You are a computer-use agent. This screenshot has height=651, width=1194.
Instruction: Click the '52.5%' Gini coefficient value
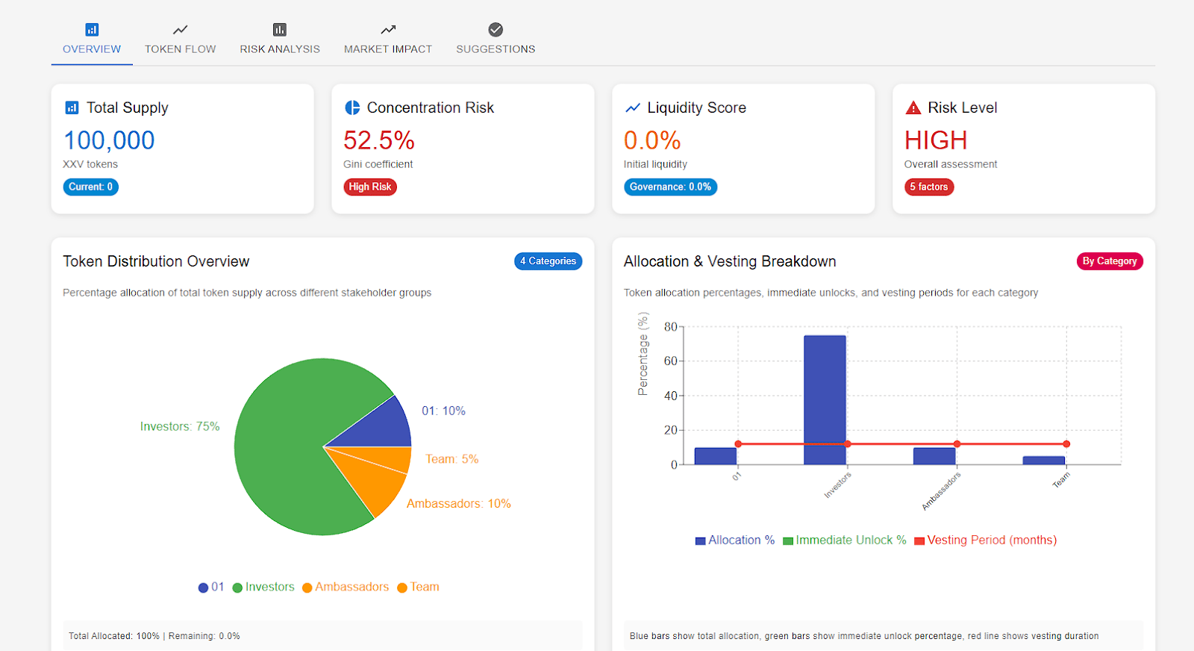379,140
